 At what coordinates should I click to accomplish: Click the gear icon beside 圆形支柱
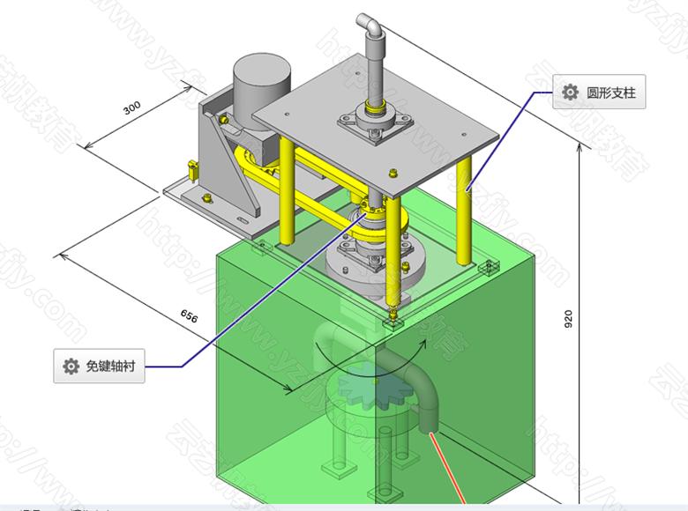(570, 92)
